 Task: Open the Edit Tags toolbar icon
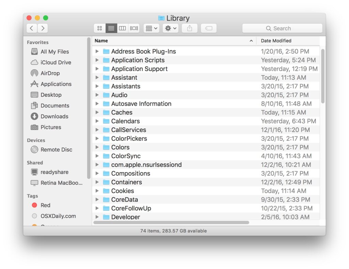tap(209, 28)
